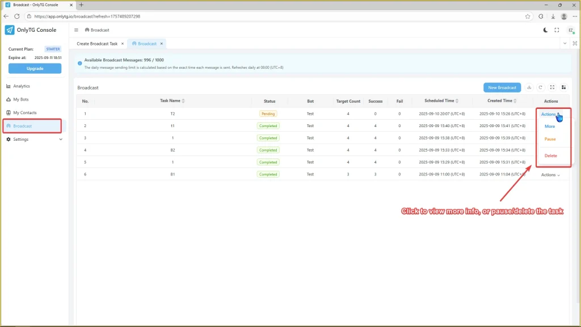
Task: Click the info icon in the message limit banner
Action: click(x=79, y=64)
